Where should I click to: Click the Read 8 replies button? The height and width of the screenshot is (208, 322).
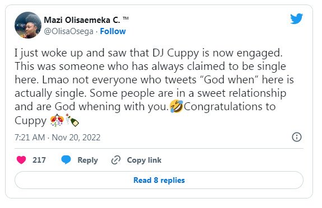point(159,180)
